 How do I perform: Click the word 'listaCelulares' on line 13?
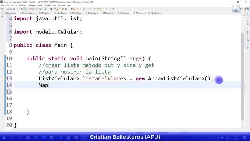[x=104, y=78]
